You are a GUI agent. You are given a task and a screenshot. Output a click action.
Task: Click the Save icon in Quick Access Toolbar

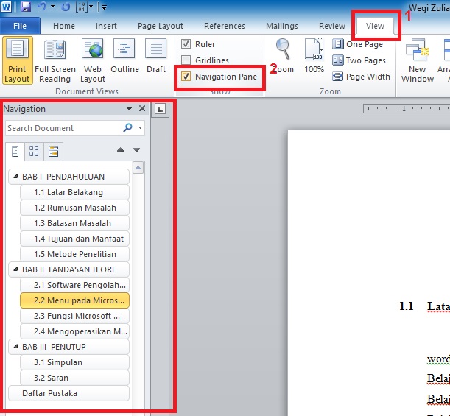tap(26, 7)
